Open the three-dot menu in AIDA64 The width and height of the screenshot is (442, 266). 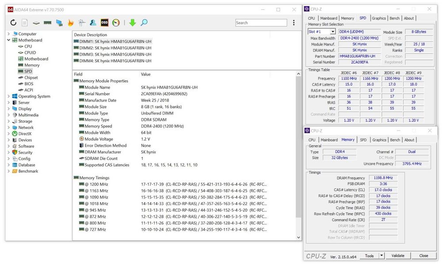(294, 23)
